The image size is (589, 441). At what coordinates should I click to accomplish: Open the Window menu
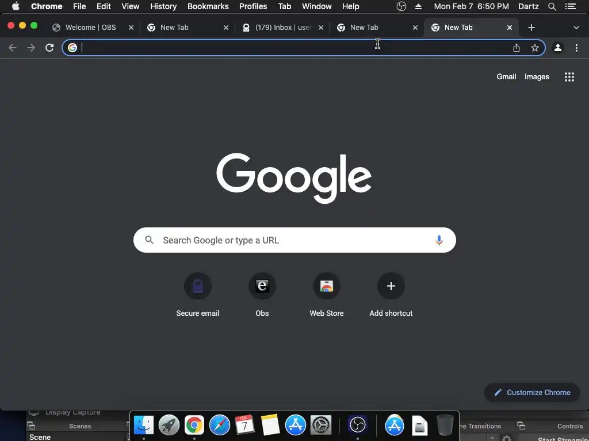317,6
